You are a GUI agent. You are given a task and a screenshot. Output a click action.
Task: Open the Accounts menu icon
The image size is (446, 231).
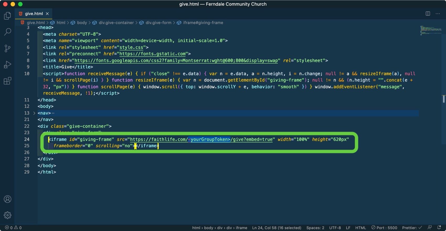click(7, 199)
